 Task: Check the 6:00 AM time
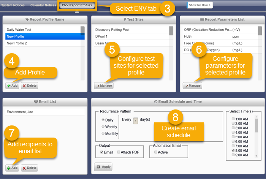point(233,141)
